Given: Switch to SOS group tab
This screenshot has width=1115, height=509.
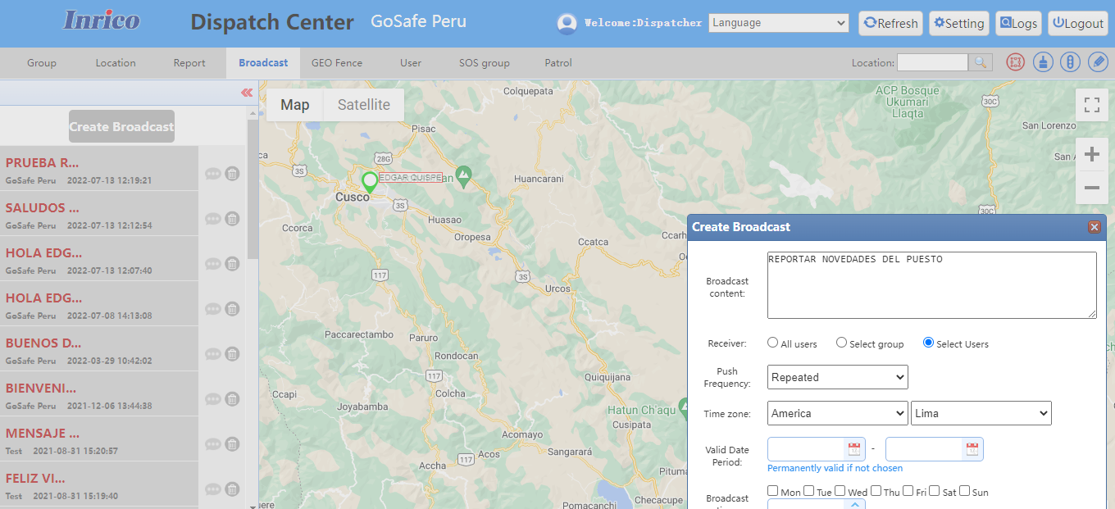Looking at the screenshot, I should (x=485, y=63).
